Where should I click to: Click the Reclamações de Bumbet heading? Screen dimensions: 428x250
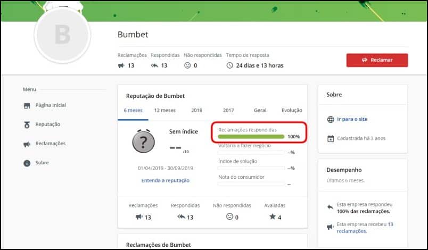pos(158,245)
